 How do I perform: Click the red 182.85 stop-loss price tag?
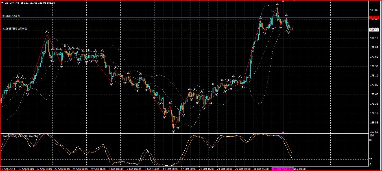click(374, 17)
